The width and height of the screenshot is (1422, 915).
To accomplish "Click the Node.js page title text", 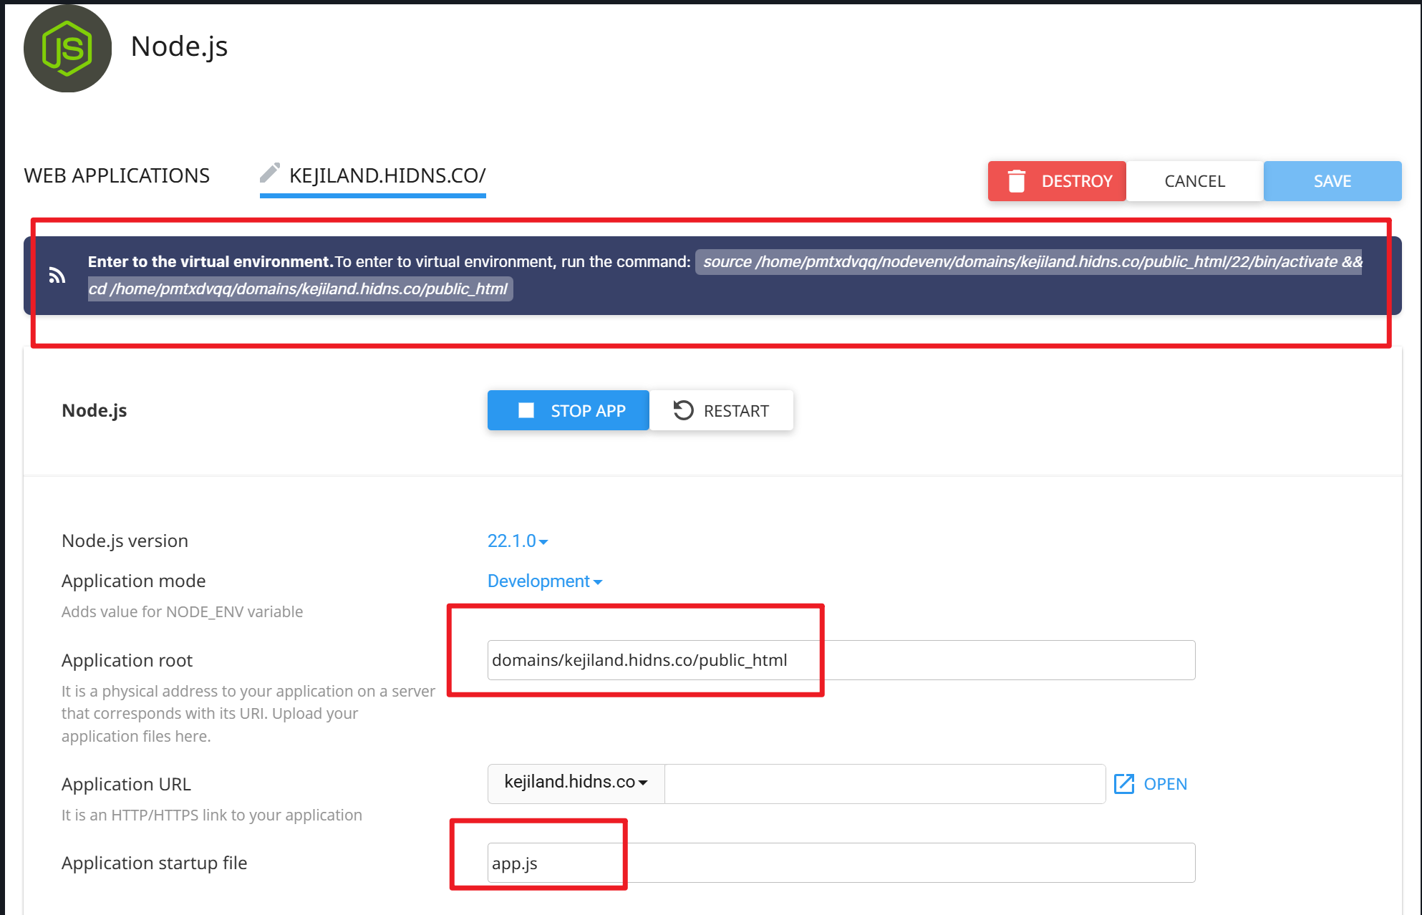I will click(179, 47).
